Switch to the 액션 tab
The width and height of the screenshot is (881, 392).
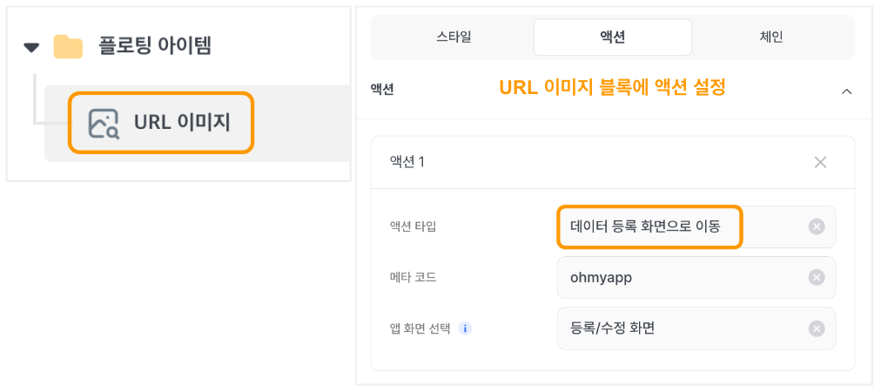click(x=612, y=37)
